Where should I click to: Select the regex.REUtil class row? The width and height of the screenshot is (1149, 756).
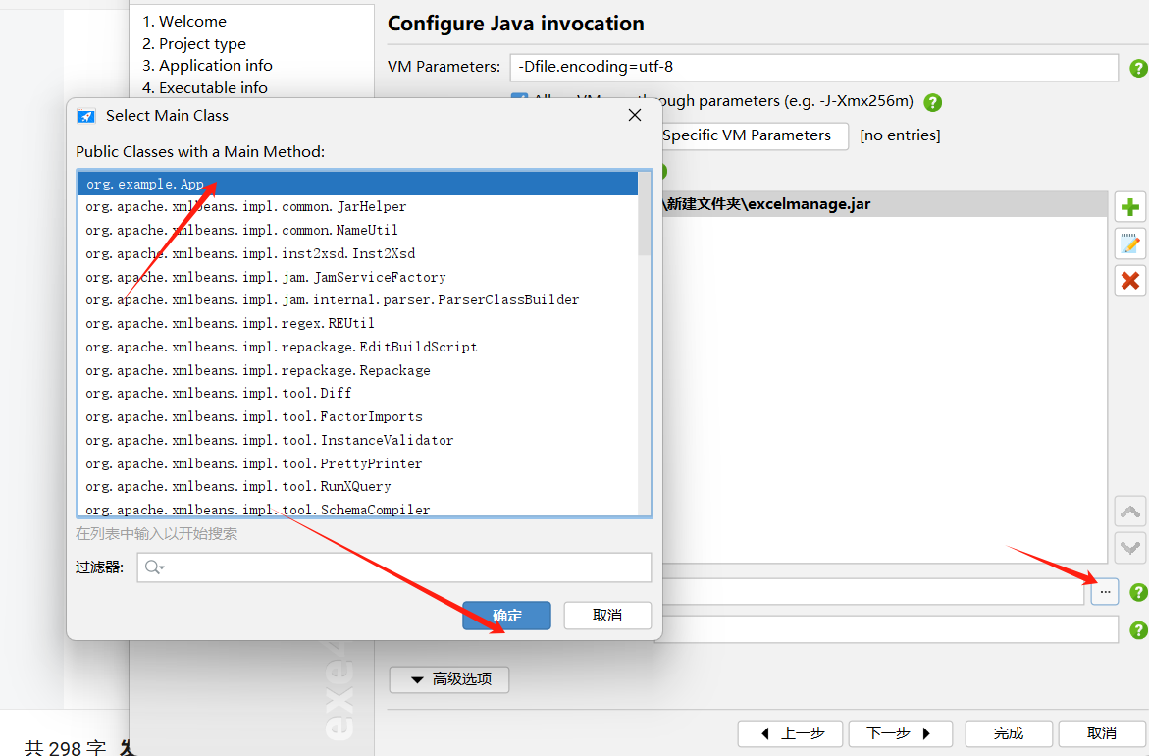point(358,323)
